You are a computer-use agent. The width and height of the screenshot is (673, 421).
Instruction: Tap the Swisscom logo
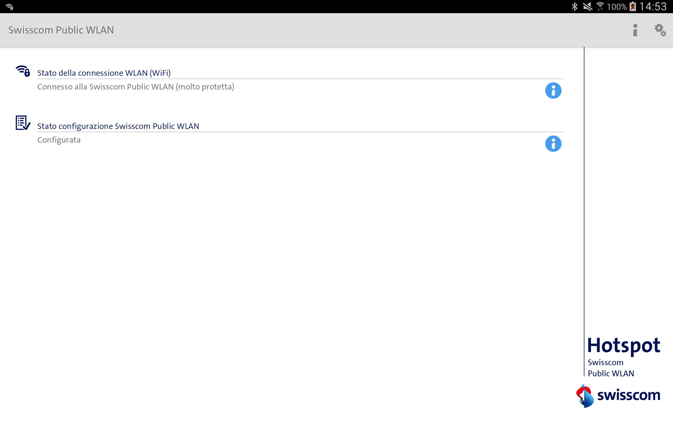coord(618,396)
